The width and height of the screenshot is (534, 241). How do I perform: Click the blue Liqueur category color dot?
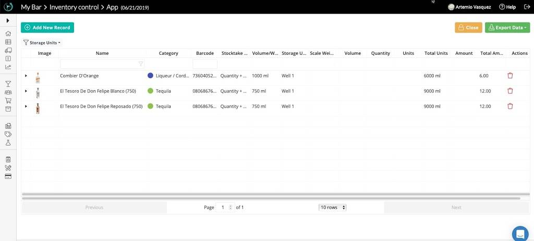[151, 76]
